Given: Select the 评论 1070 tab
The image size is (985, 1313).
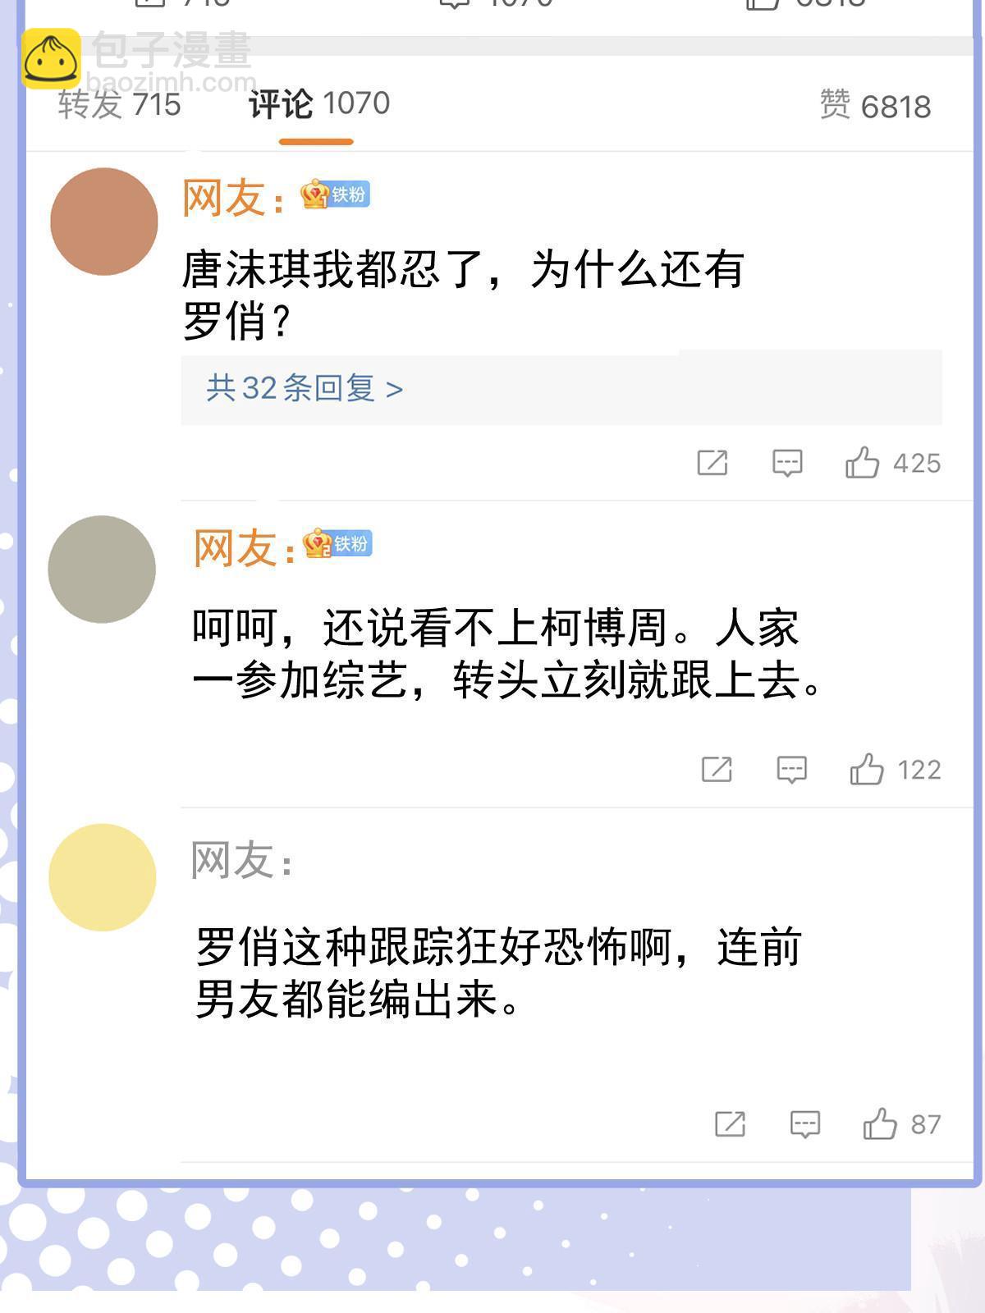Looking at the screenshot, I should (x=318, y=104).
